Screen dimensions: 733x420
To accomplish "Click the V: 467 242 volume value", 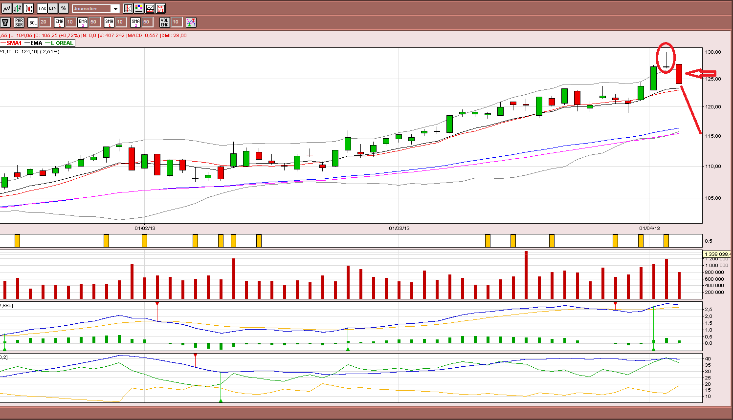I will tap(111, 35).
